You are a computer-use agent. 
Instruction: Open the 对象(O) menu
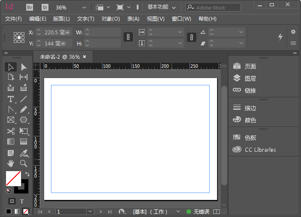111,19
